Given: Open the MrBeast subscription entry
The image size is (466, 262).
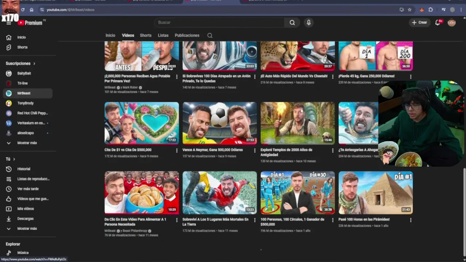Looking at the screenshot, I should coord(28,93).
